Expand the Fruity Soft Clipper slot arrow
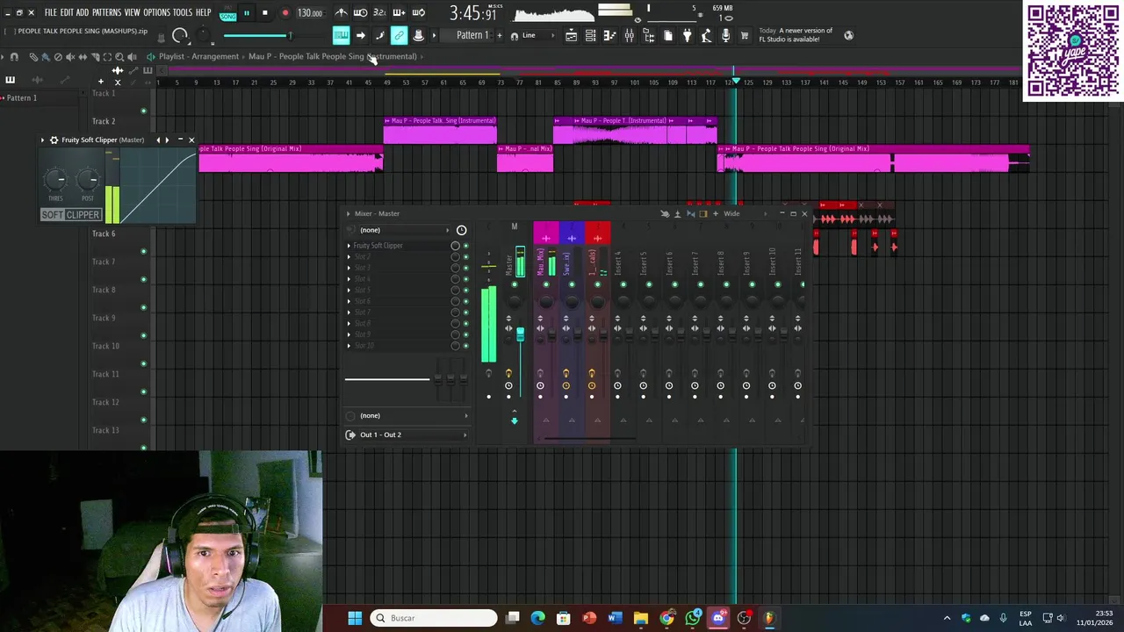 tap(349, 246)
